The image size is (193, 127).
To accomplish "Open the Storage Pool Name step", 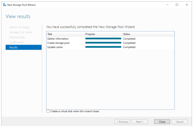I will coord(21,32).
